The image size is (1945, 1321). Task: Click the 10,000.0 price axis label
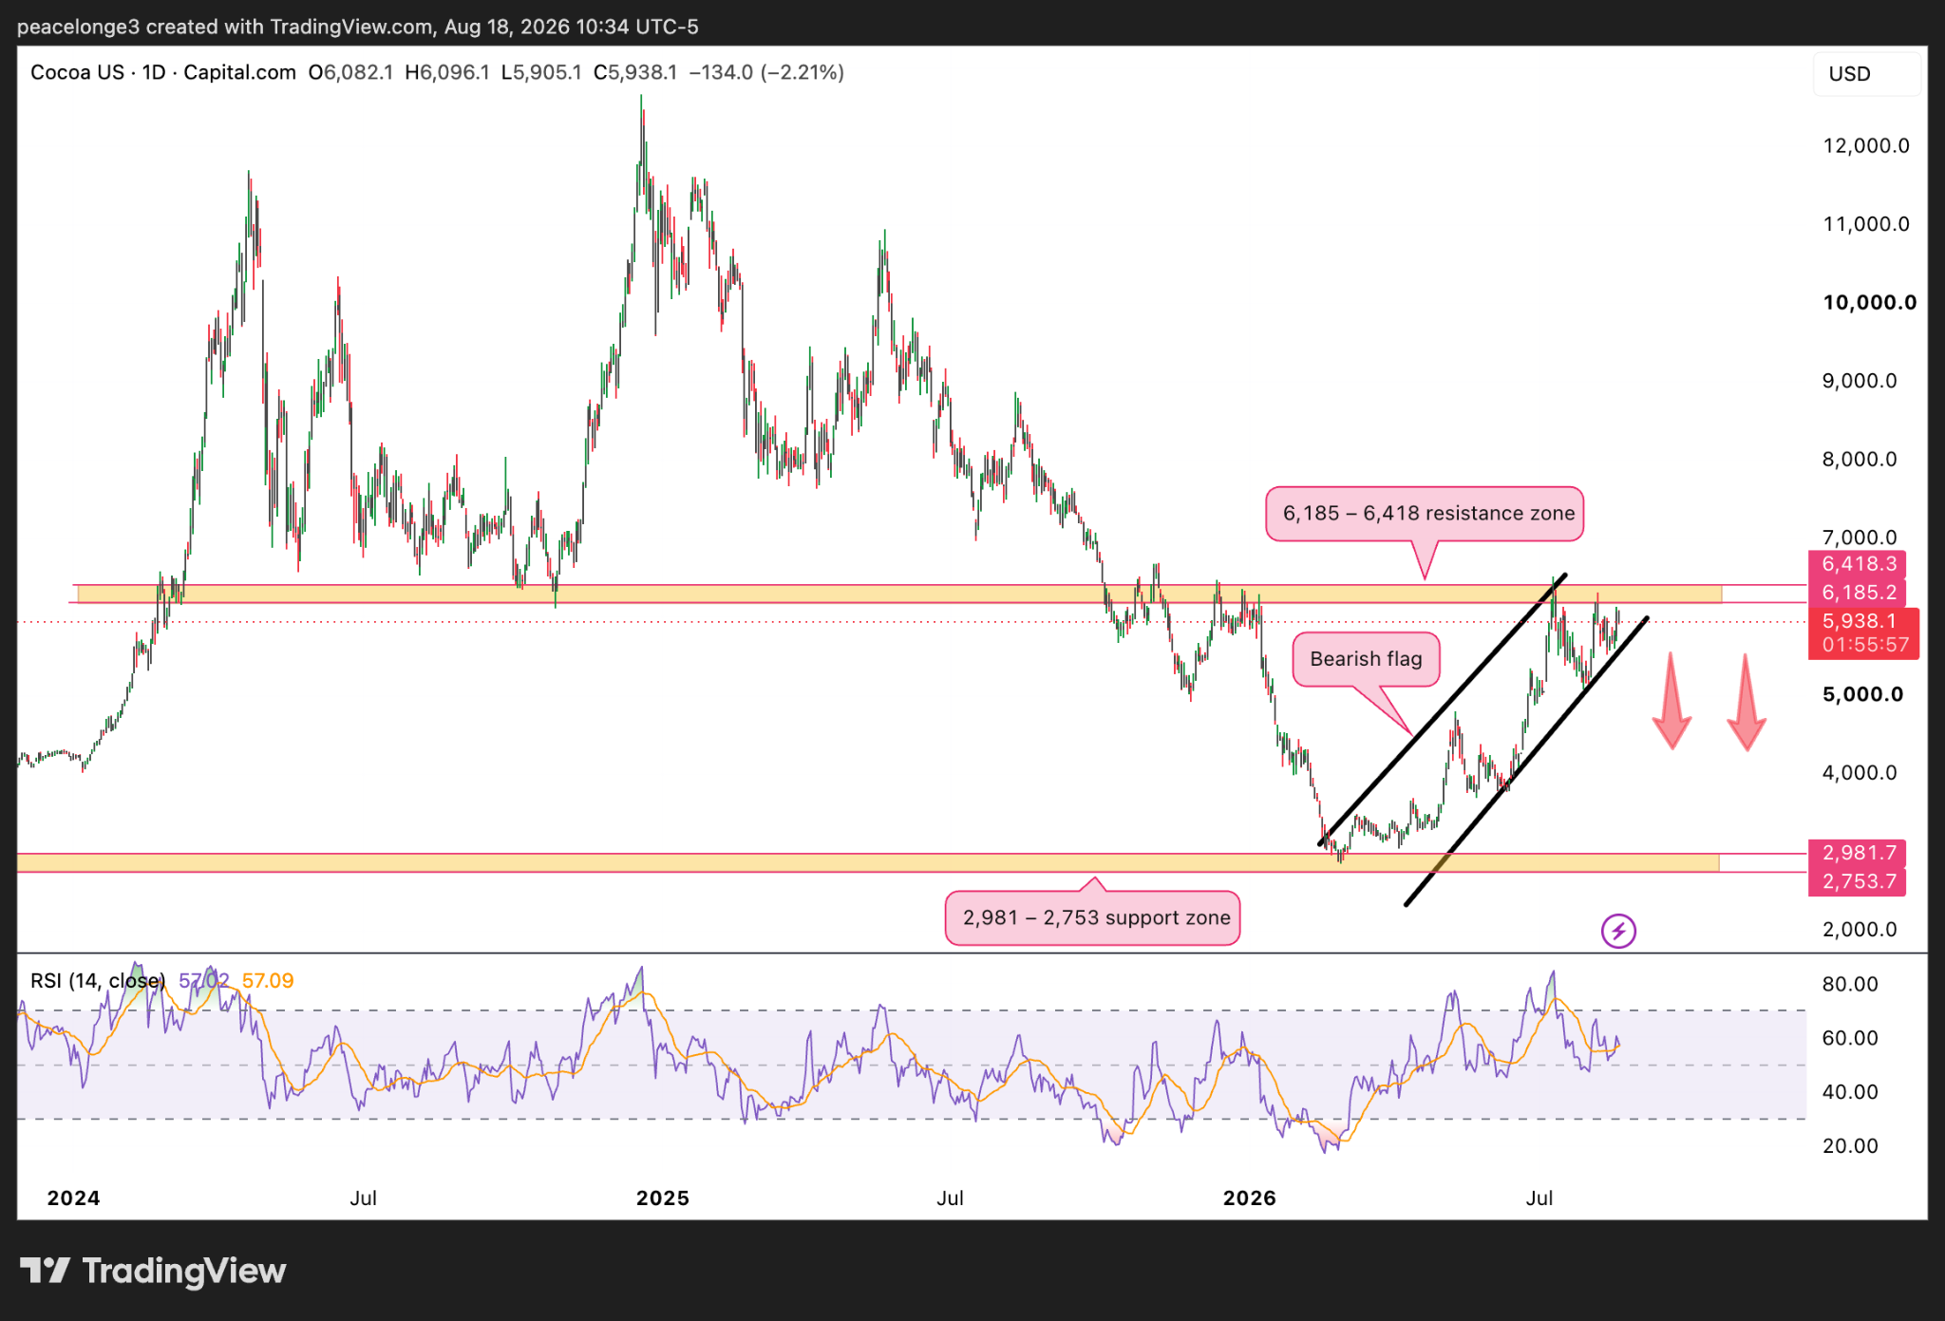point(1869,302)
